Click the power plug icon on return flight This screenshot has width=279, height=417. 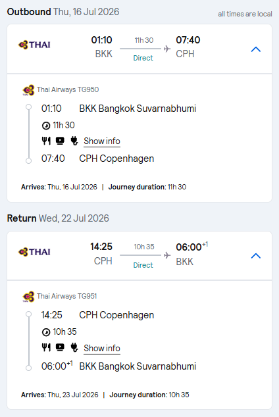[74, 347]
